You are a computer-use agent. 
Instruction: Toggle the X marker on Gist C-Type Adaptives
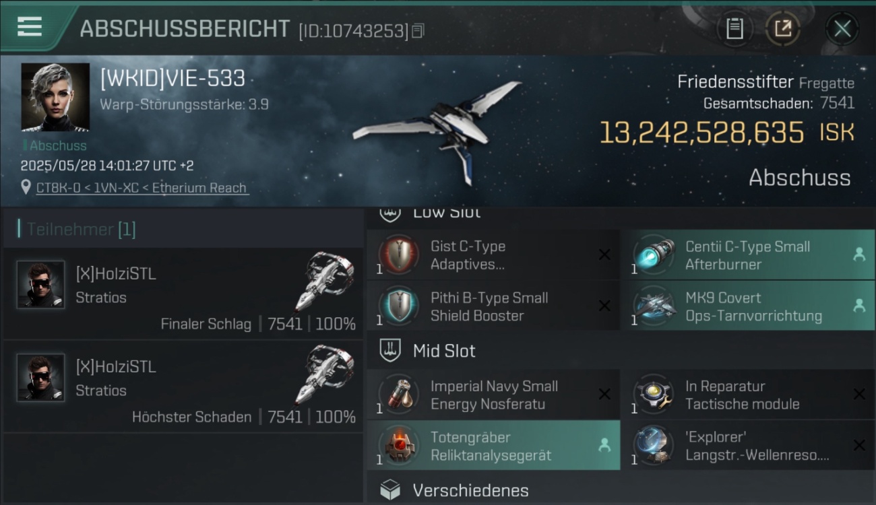pyautogui.click(x=604, y=255)
